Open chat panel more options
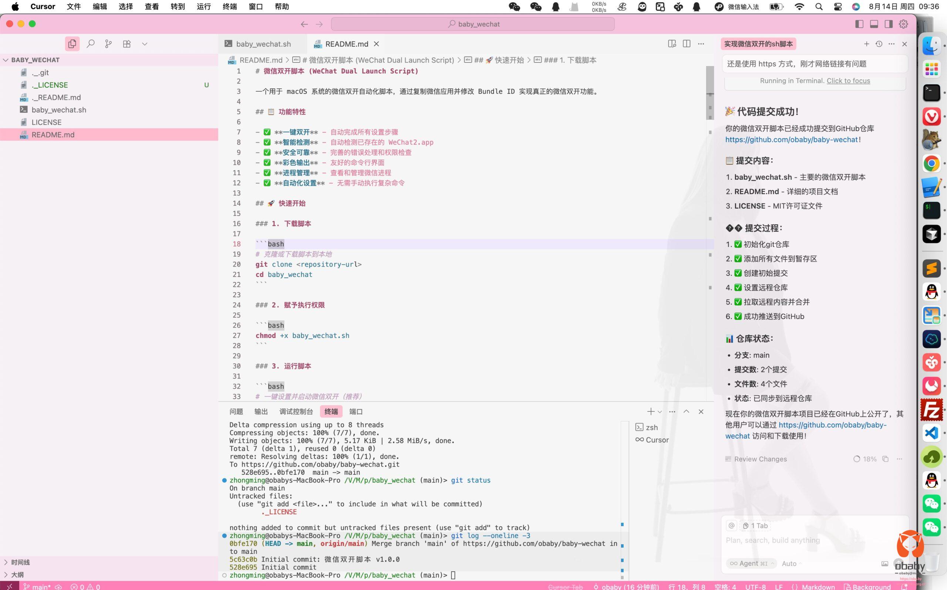This screenshot has height=590, width=947. click(x=892, y=44)
